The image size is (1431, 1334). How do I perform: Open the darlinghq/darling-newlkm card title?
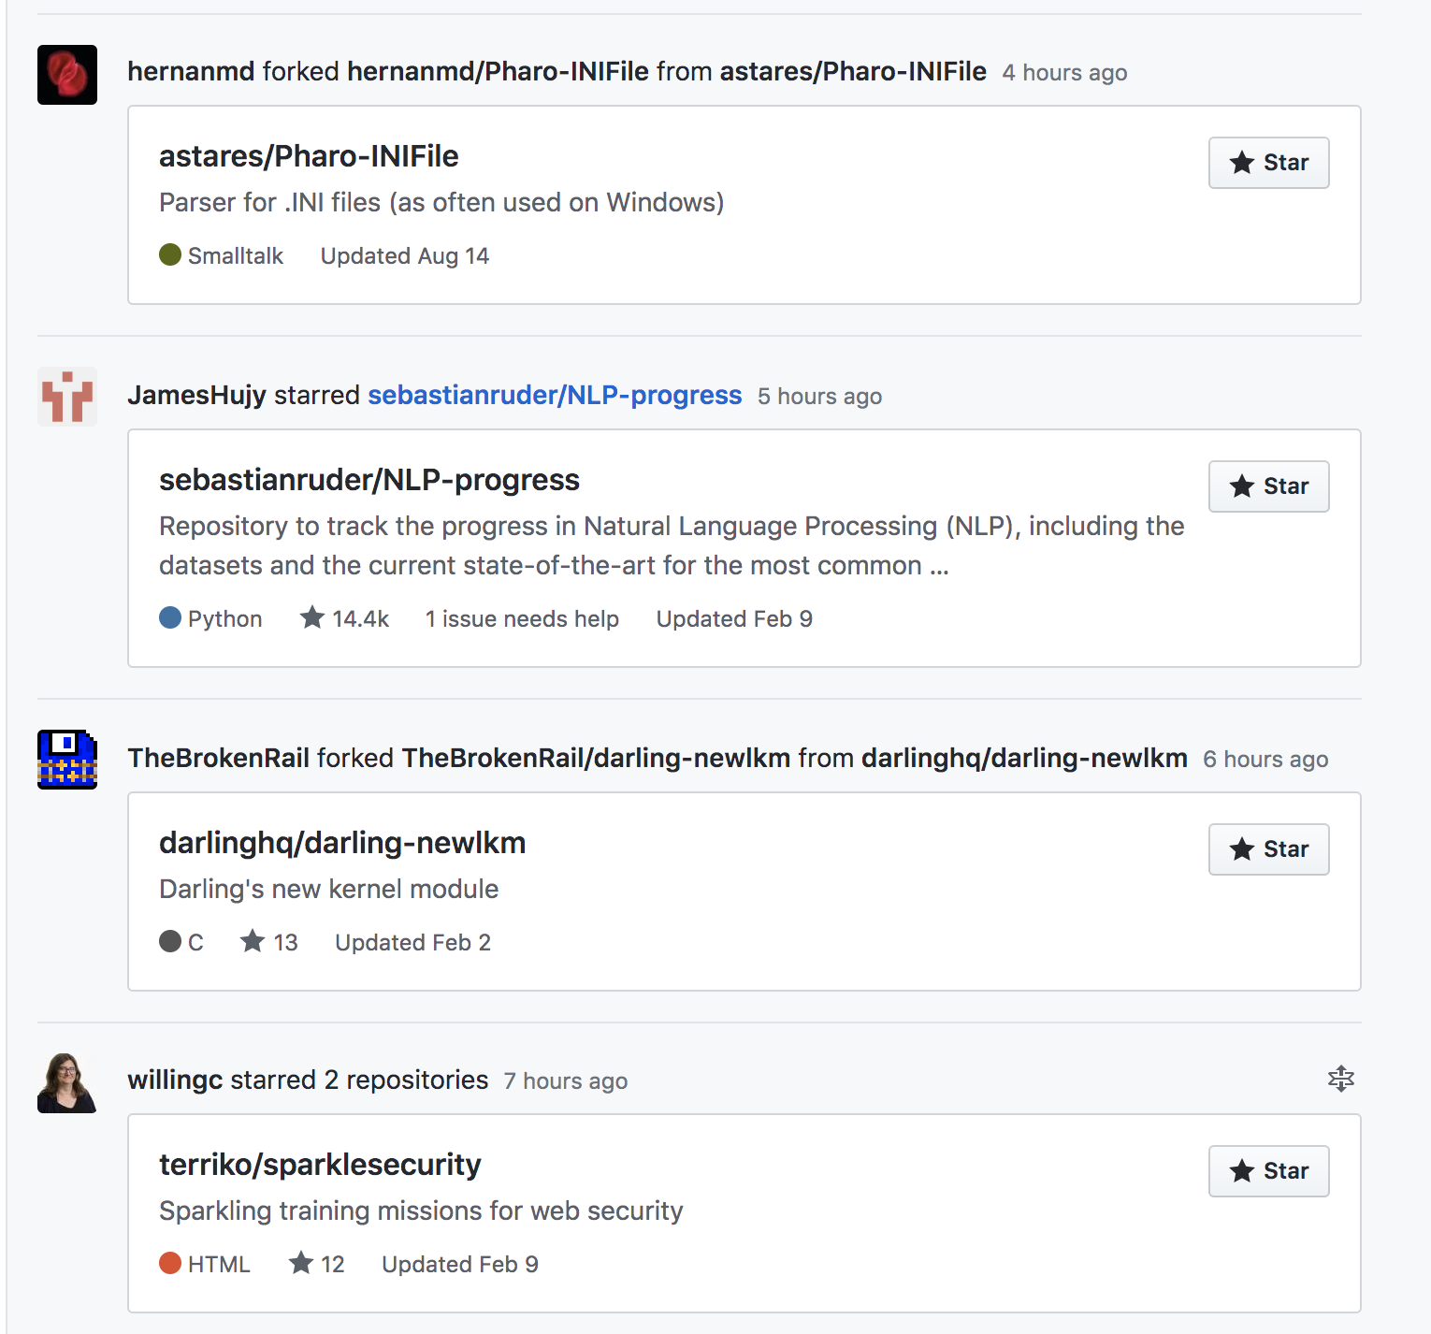pyautogui.click(x=342, y=843)
